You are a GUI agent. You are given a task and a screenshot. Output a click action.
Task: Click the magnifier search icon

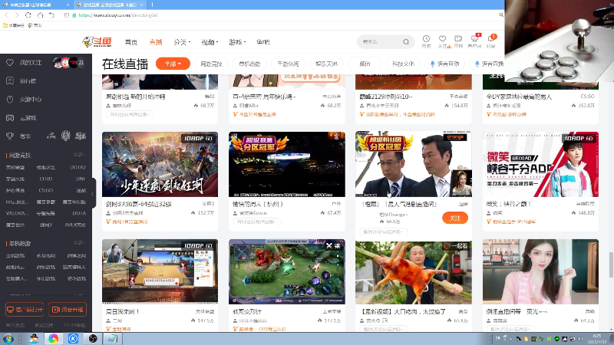(x=406, y=41)
